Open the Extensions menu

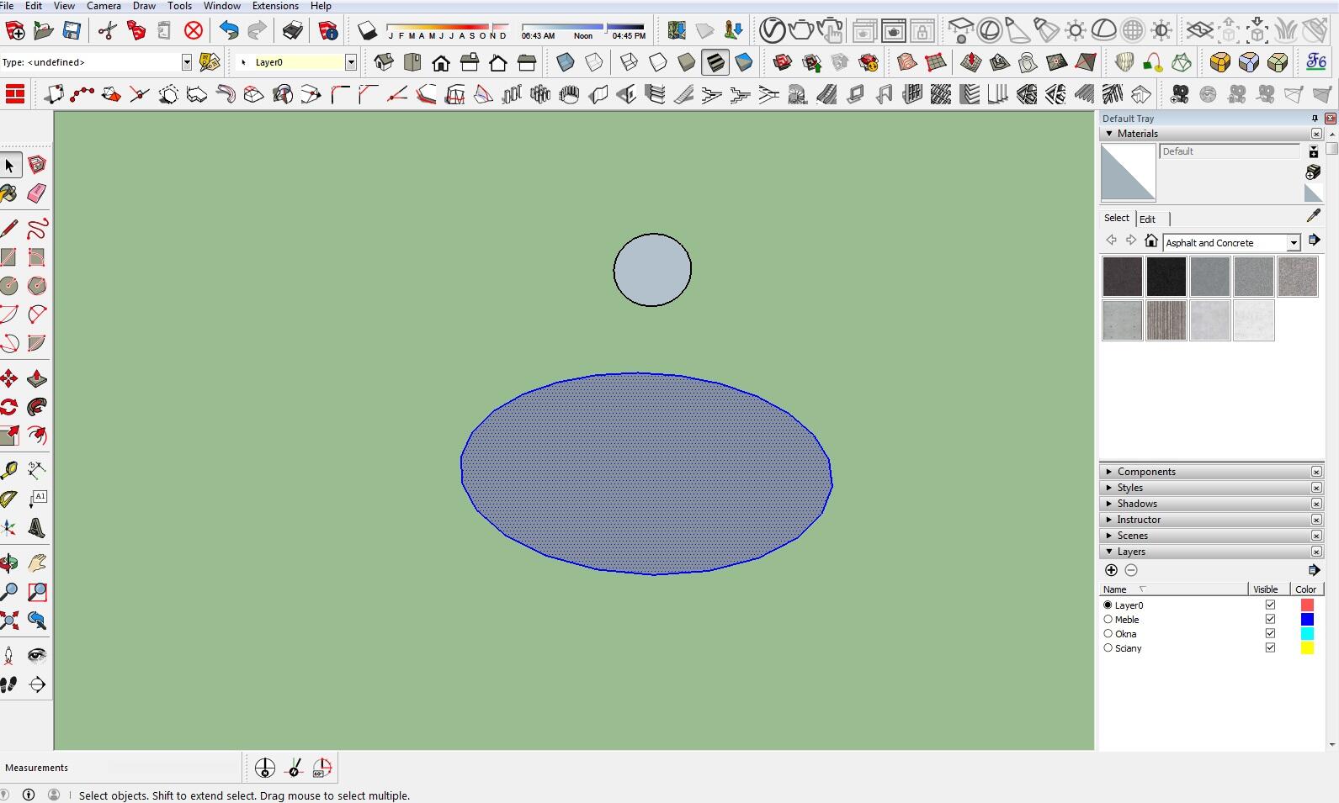coord(275,6)
